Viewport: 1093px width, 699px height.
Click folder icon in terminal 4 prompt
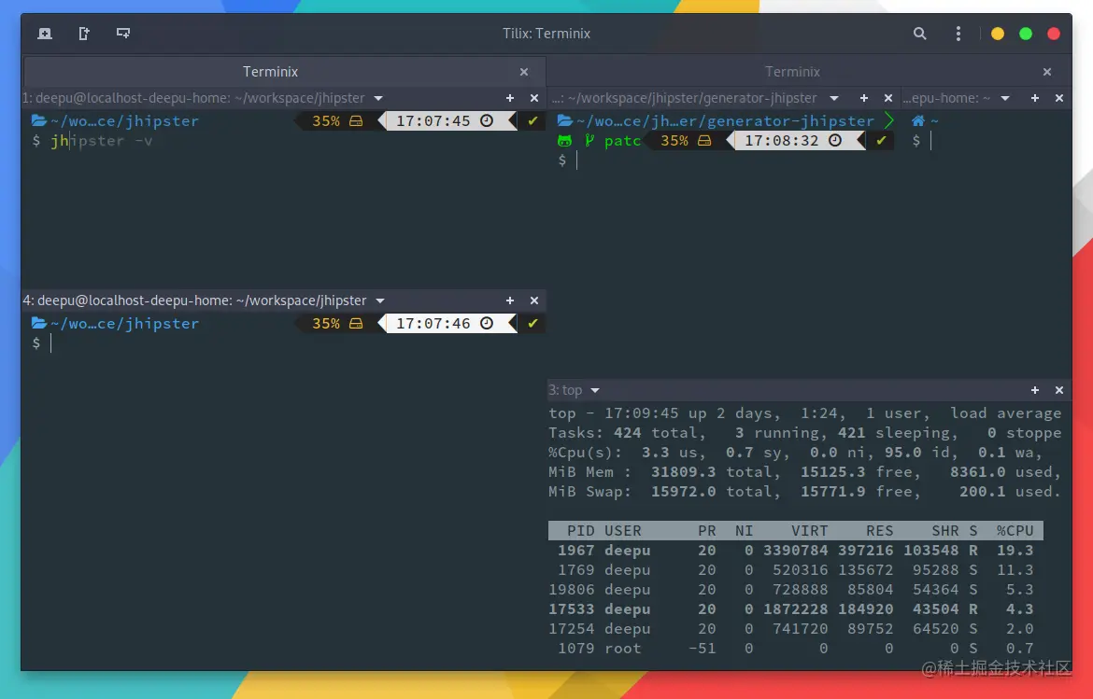coord(39,323)
